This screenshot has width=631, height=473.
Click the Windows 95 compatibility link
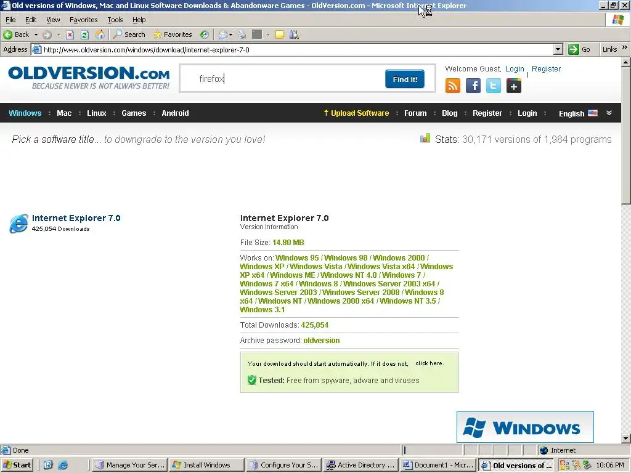click(297, 258)
